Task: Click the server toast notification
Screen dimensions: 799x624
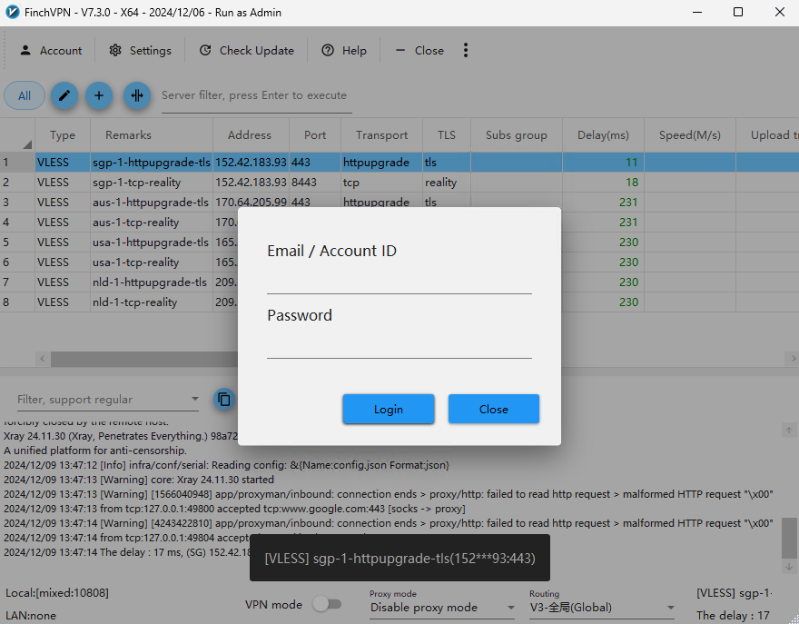Action: click(x=399, y=558)
